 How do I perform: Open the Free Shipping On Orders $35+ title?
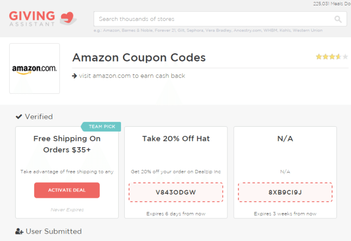click(x=67, y=144)
